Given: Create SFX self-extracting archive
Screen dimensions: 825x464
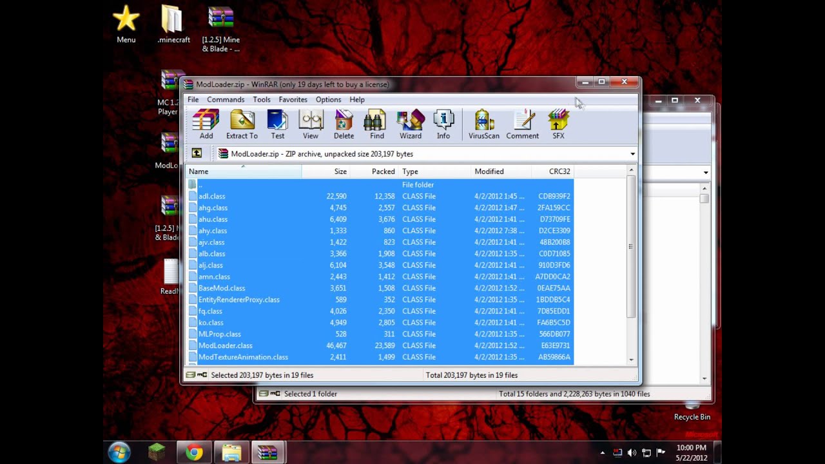Looking at the screenshot, I should click(558, 124).
